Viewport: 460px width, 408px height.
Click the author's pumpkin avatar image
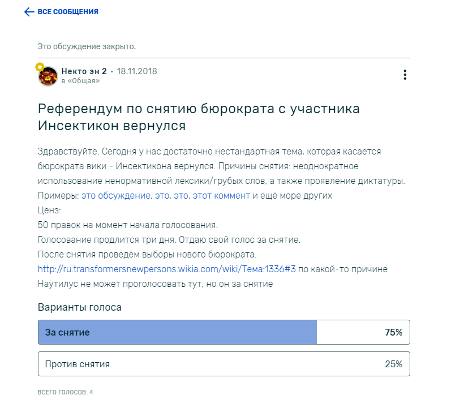(48, 76)
